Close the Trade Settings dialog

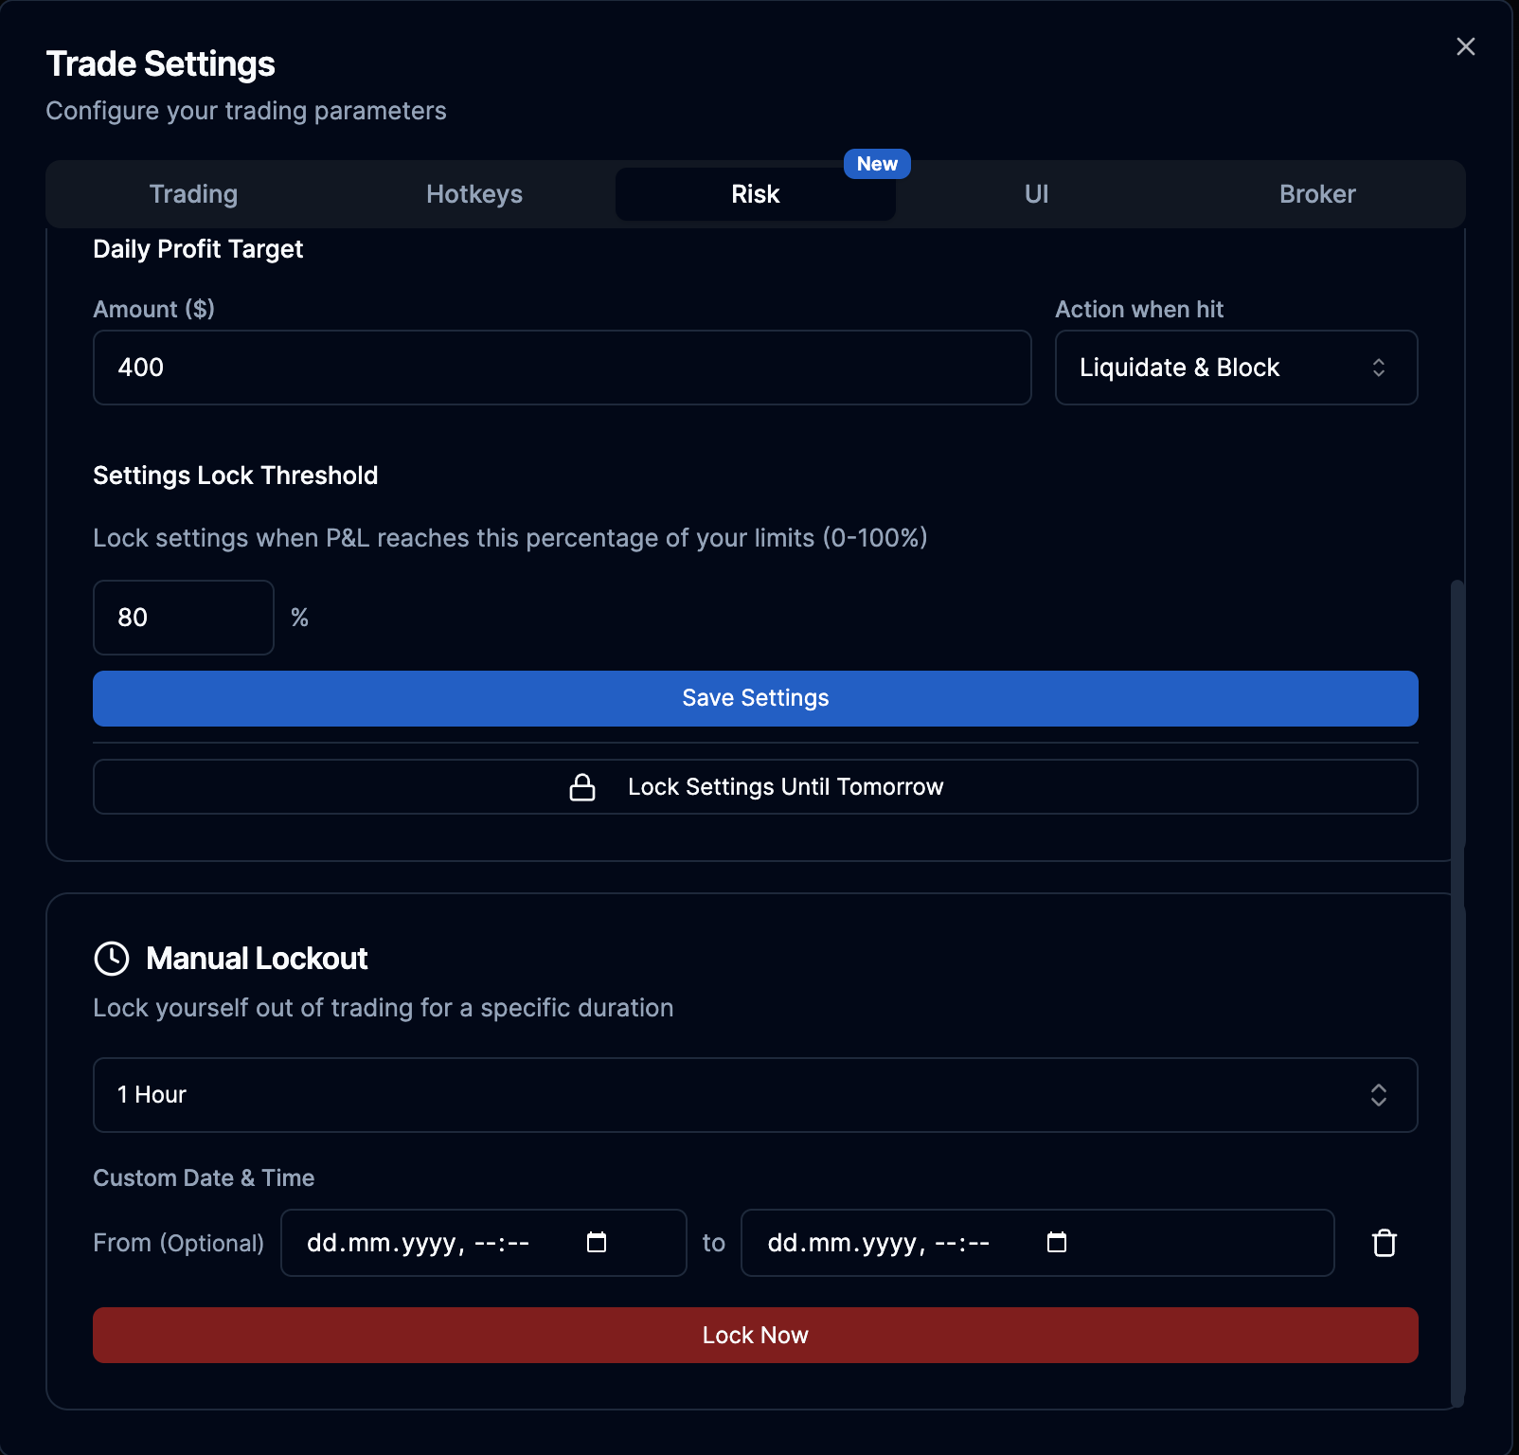(x=1465, y=46)
